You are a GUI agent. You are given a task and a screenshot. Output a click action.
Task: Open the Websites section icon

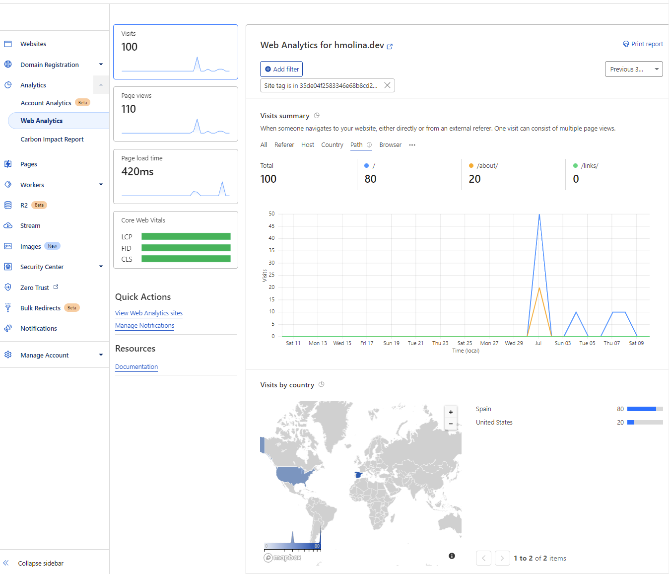coord(8,44)
